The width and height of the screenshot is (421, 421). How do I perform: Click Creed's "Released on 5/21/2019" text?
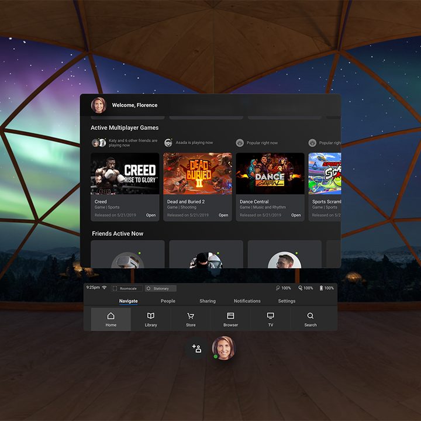tap(115, 215)
